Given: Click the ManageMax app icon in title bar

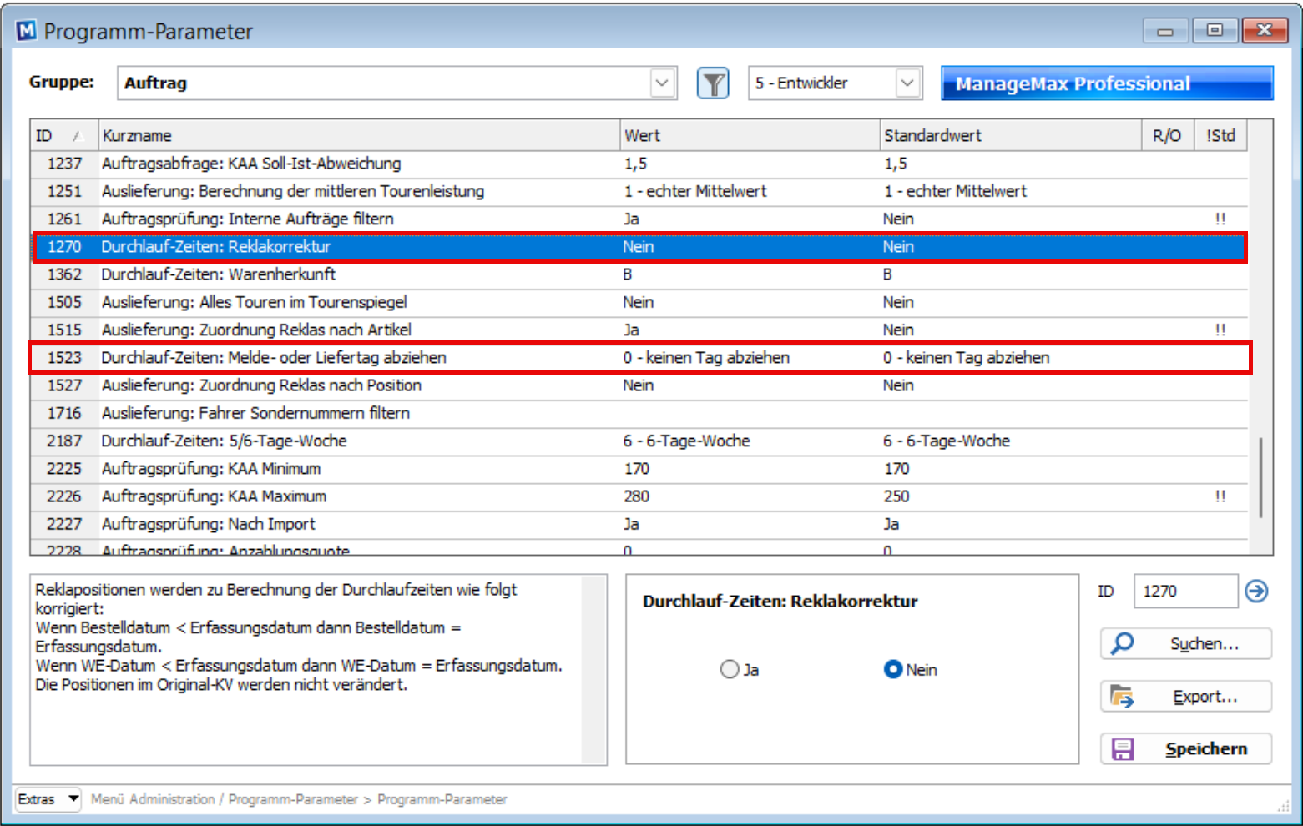Looking at the screenshot, I should click(27, 31).
